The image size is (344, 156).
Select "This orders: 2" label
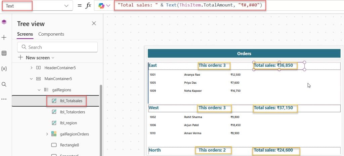pyautogui.click(x=212, y=150)
